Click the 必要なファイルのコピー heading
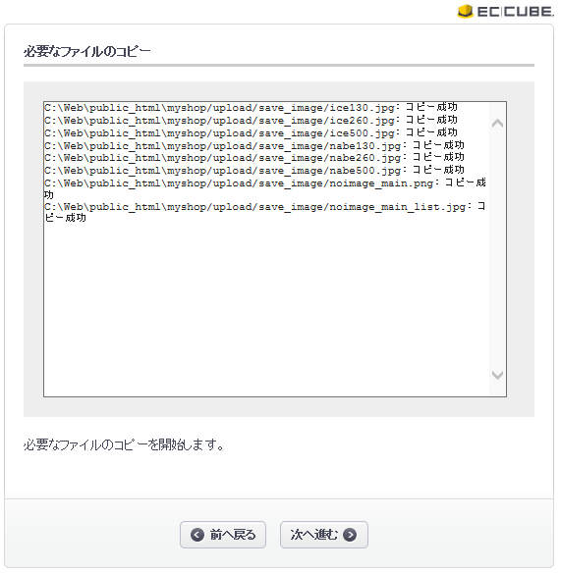The image size is (561, 573). pyautogui.click(x=87, y=52)
